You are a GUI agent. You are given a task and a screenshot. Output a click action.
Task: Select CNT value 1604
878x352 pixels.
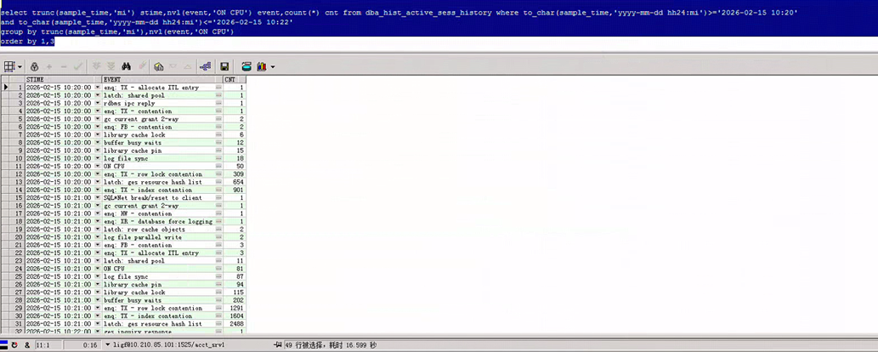235,316
